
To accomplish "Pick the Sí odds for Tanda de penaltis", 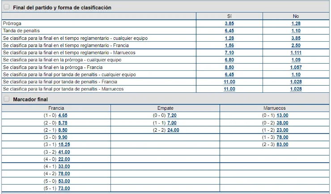I will point(229,31).
